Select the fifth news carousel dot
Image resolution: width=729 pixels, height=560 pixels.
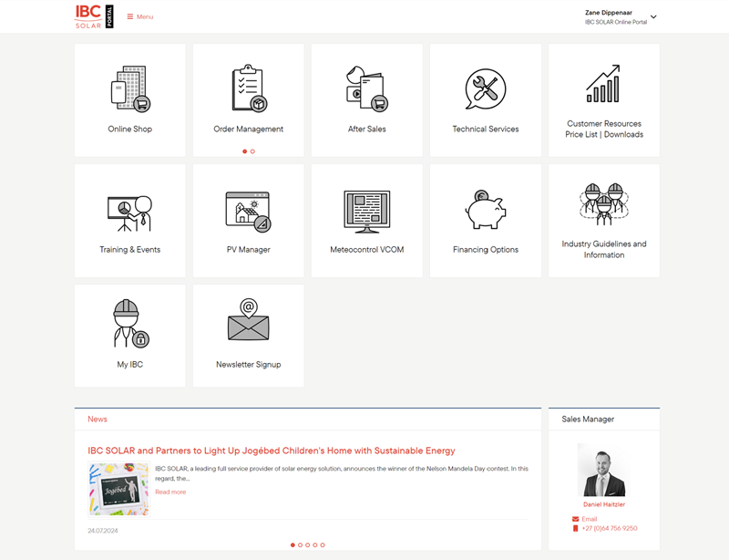click(x=323, y=544)
